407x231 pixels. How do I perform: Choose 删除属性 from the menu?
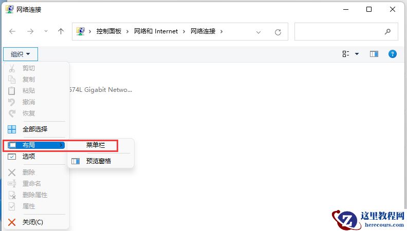(36, 195)
